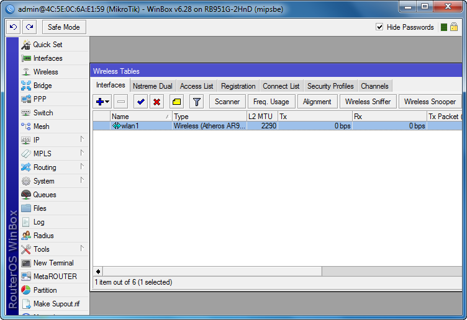The image size is (467, 320).
Task: Open the Mesh section
Action: click(x=54, y=127)
